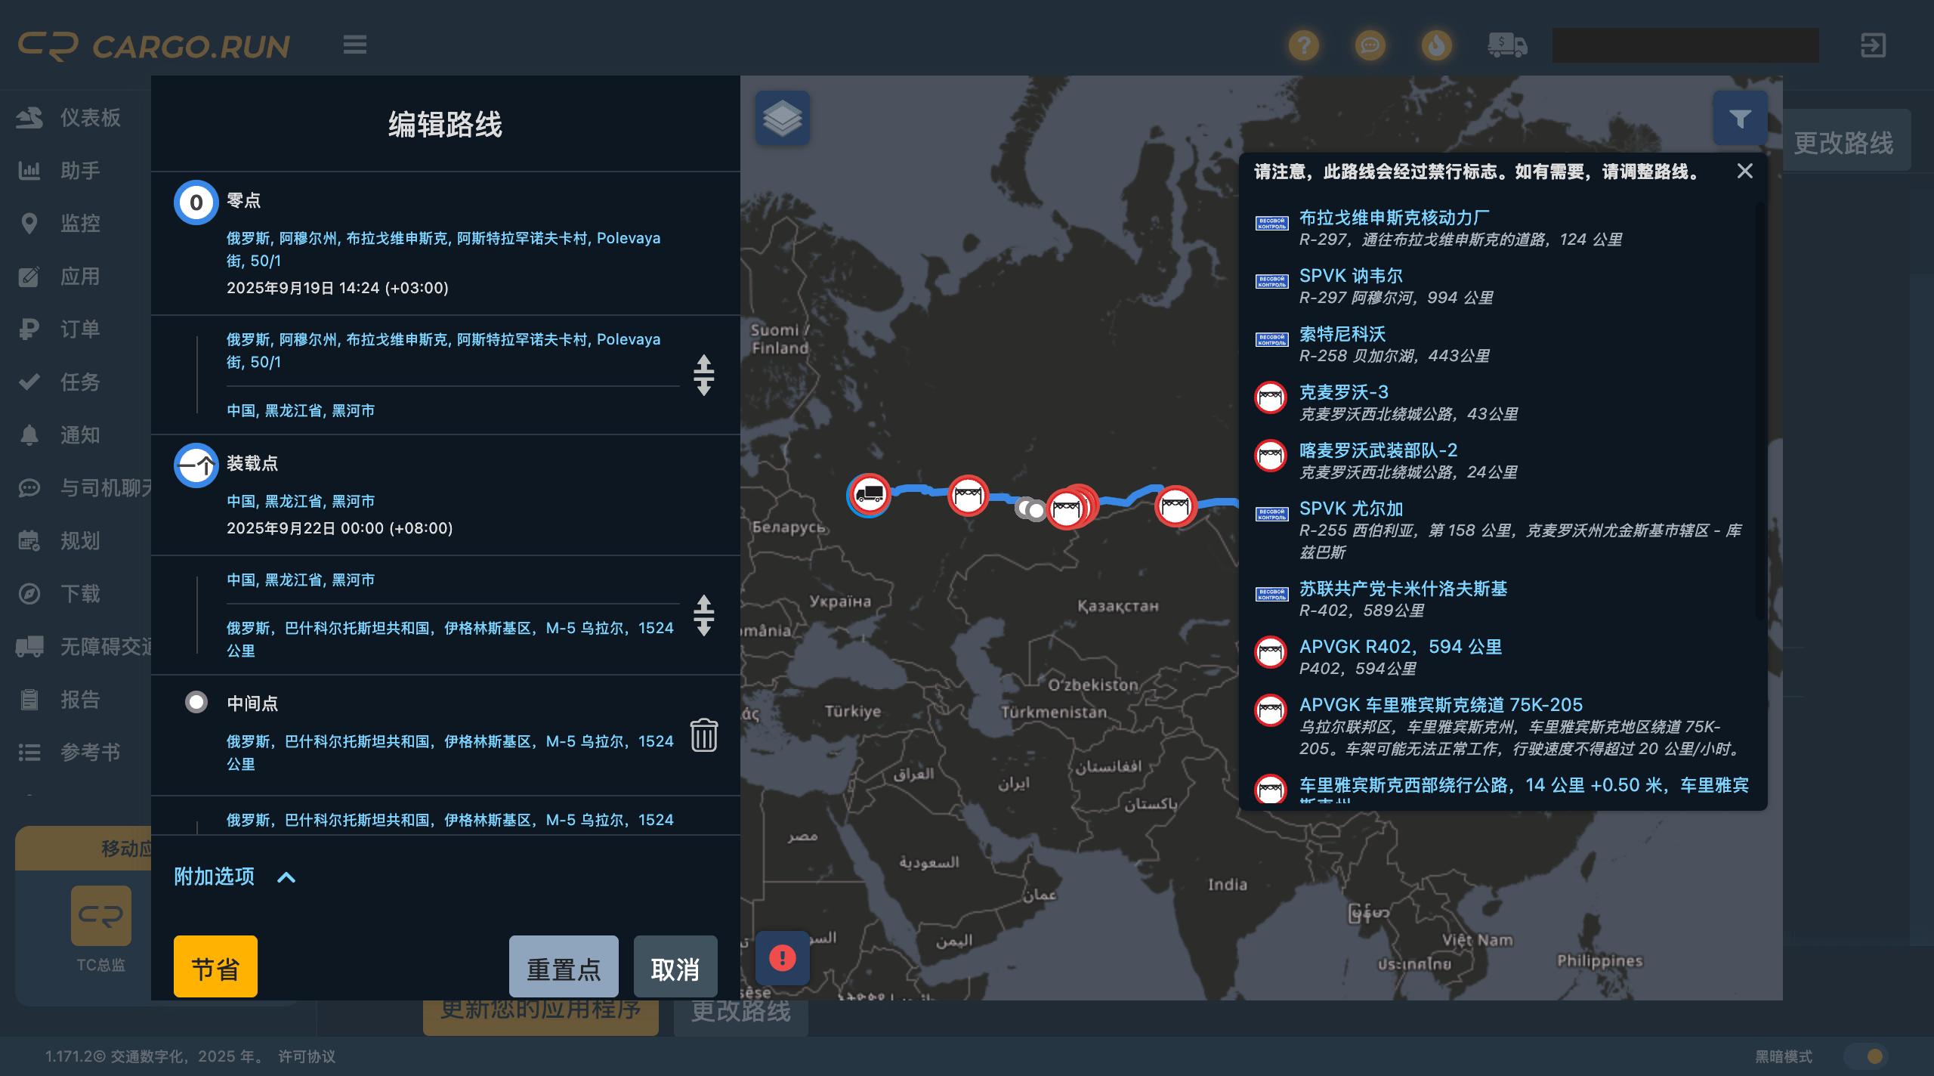Delete the intermediate point with trash icon
Image resolution: width=1934 pixels, height=1076 pixels.
tap(703, 734)
